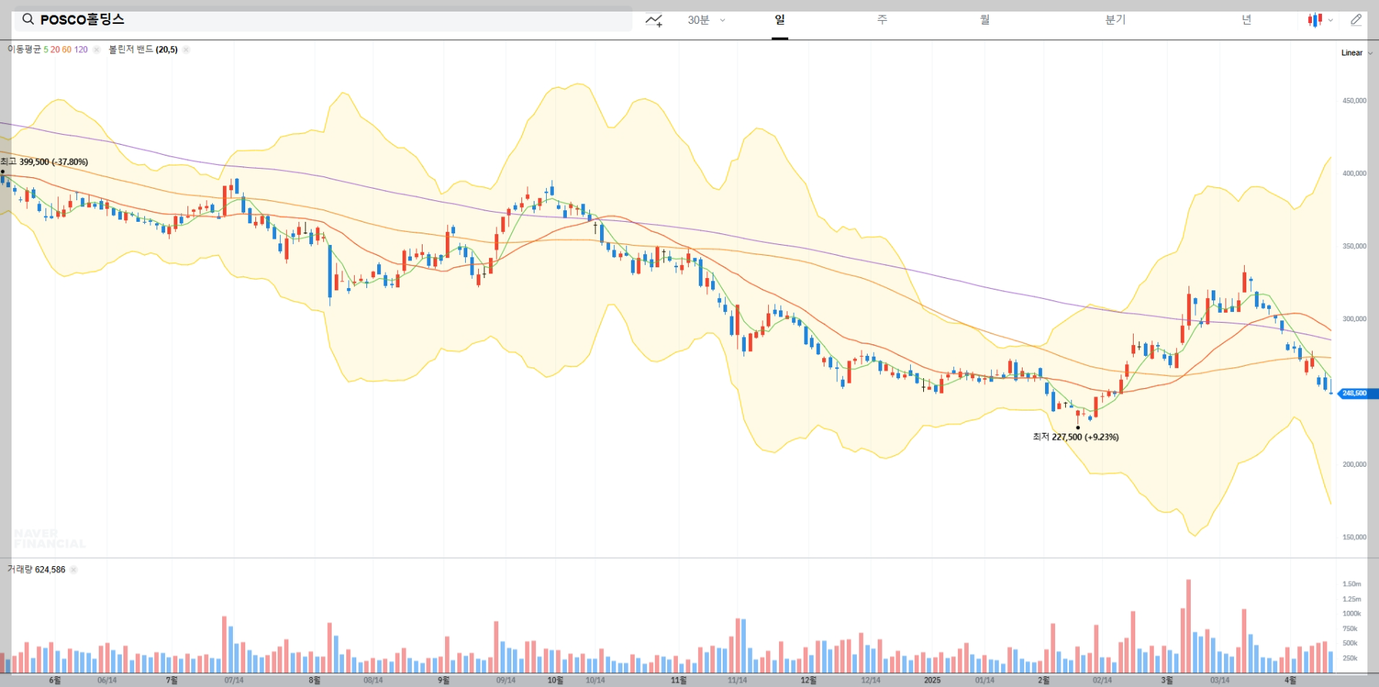Switch to the 월 (monthly) tab
Image resolution: width=1379 pixels, height=687 pixels.
tap(985, 20)
